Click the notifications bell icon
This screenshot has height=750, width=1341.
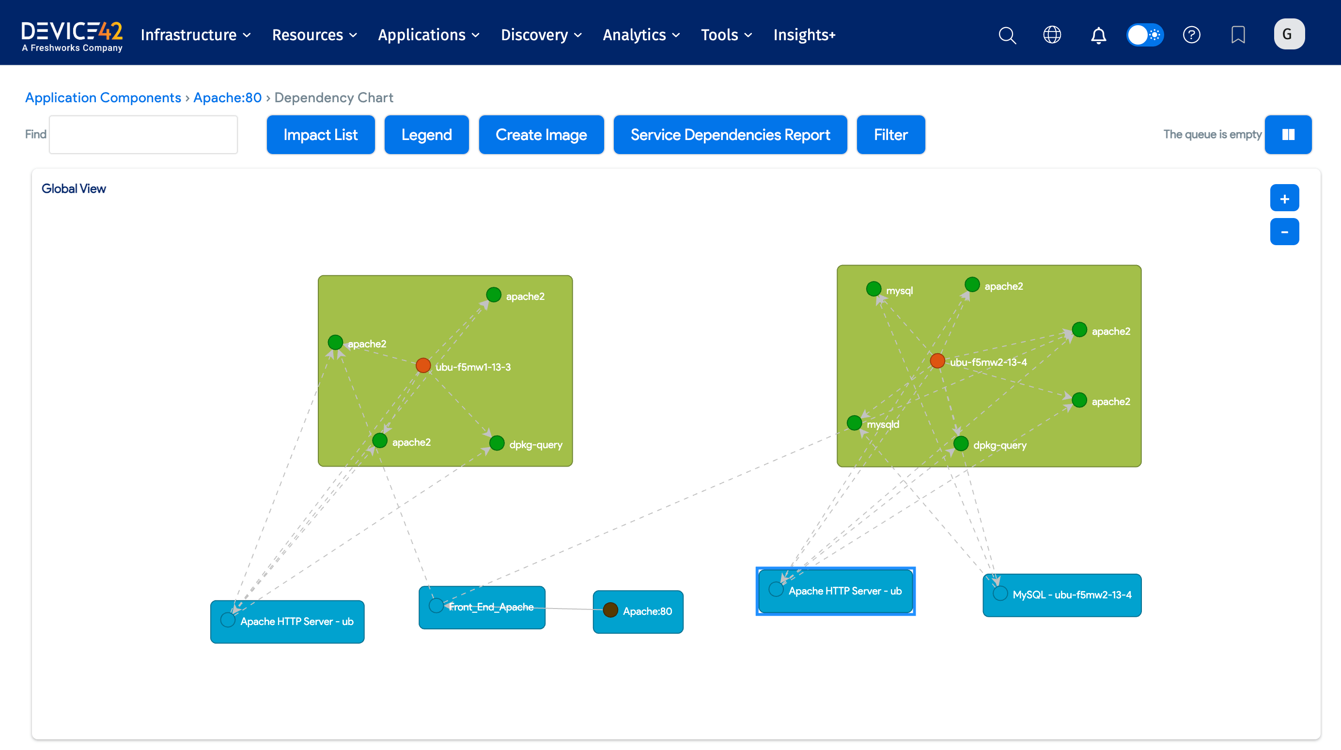(x=1098, y=35)
